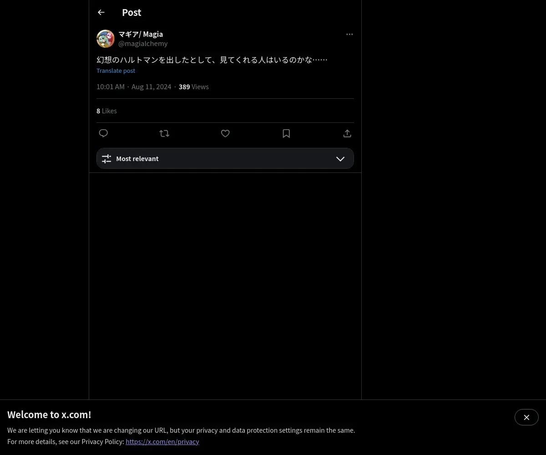Click the reply speech bubble icon
The width and height of the screenshot is (546, 455).
[103, 133]
